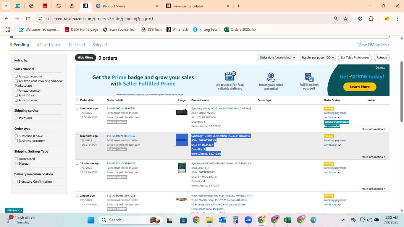Viewport: 404px width, 227px height.
Task: Open the D&H Home page bookmark
Action: (x=81, y=30)
